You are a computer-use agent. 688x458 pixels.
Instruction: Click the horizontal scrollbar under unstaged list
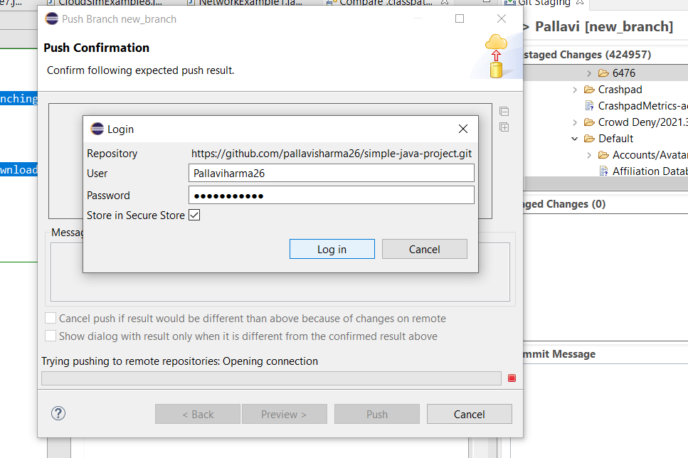[x=605, y=183]
